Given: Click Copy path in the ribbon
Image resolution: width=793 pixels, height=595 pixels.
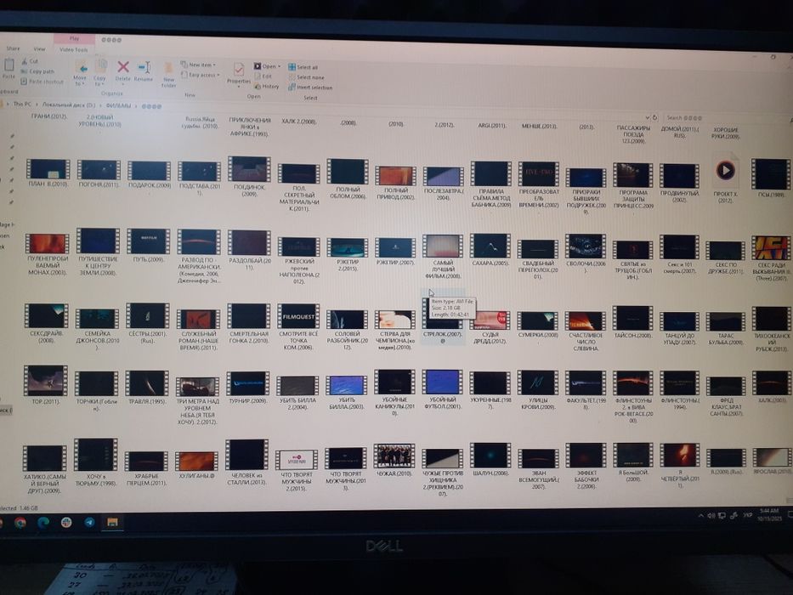Looking at the screenshot, I should pos(37,71).
